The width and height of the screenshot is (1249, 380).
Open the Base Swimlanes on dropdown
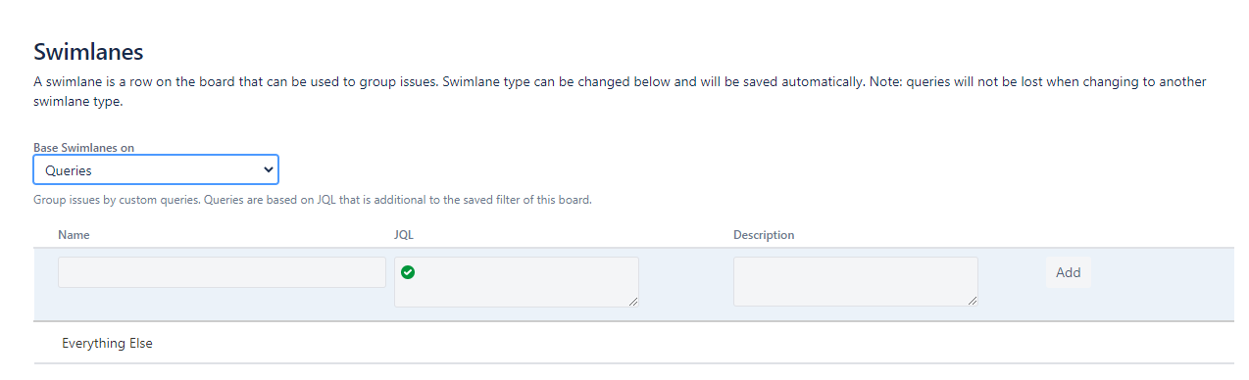[x=156, y=169]
